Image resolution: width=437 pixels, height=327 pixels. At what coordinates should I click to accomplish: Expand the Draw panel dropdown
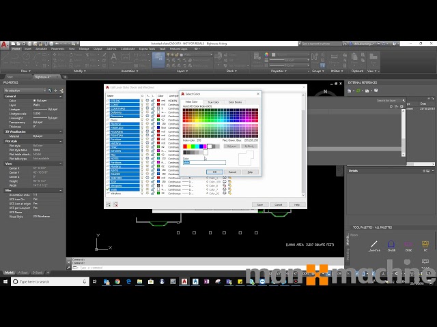tap(26, 71)
